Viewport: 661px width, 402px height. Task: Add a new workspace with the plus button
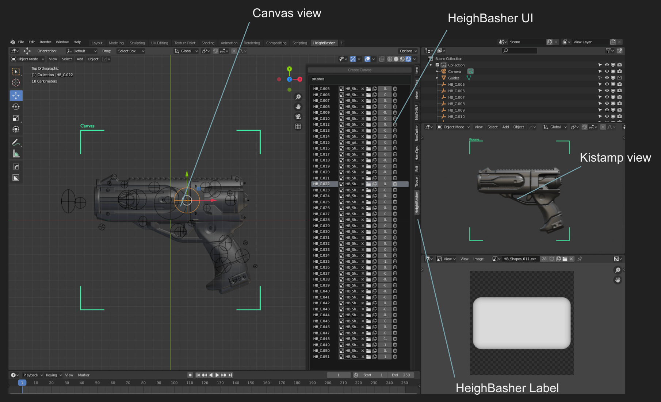[x=342, y=43]
